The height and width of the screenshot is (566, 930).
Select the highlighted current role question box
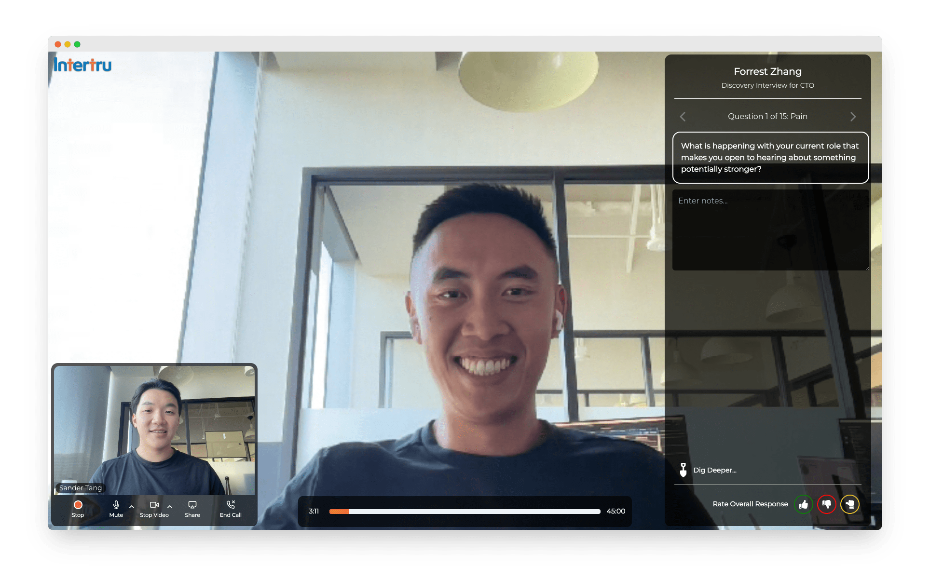770,158
